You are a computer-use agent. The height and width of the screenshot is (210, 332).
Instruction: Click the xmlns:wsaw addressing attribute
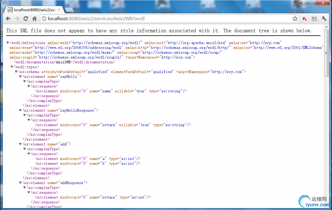pos(66,48)
